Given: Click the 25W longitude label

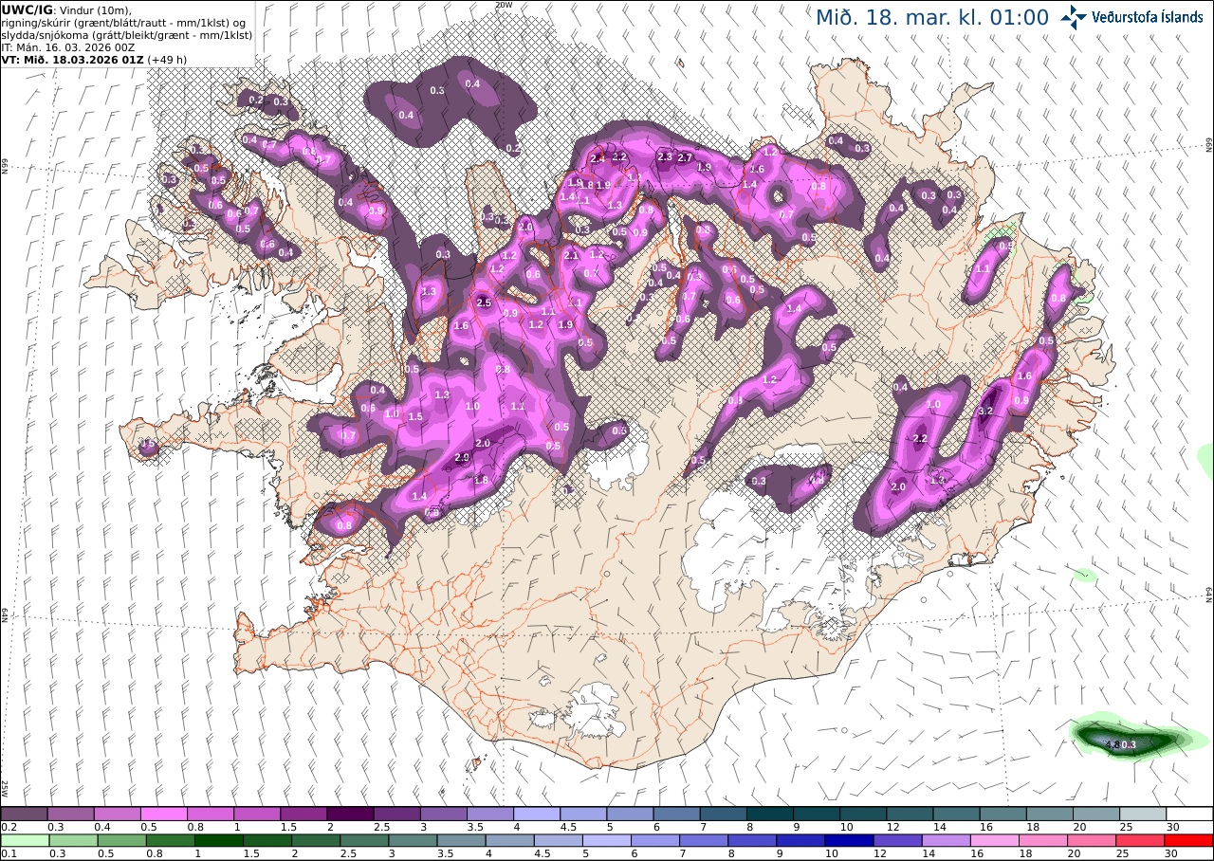Looking at the screenshot, I should (x=5, y=789).
